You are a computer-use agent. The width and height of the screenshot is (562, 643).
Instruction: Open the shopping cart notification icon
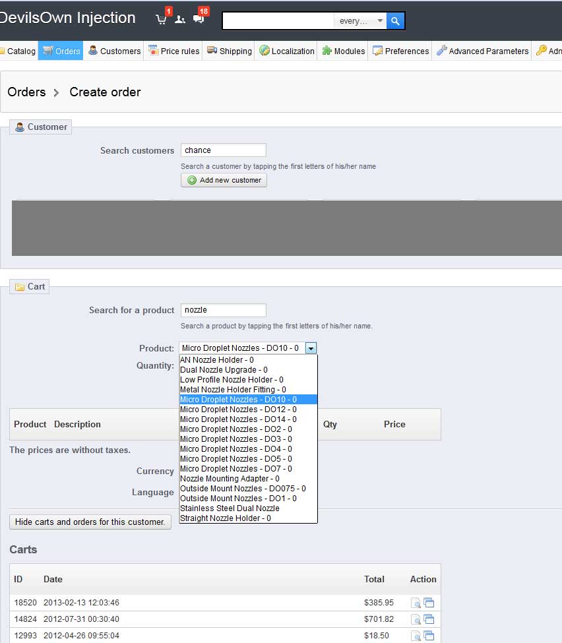tap(161, 19)
